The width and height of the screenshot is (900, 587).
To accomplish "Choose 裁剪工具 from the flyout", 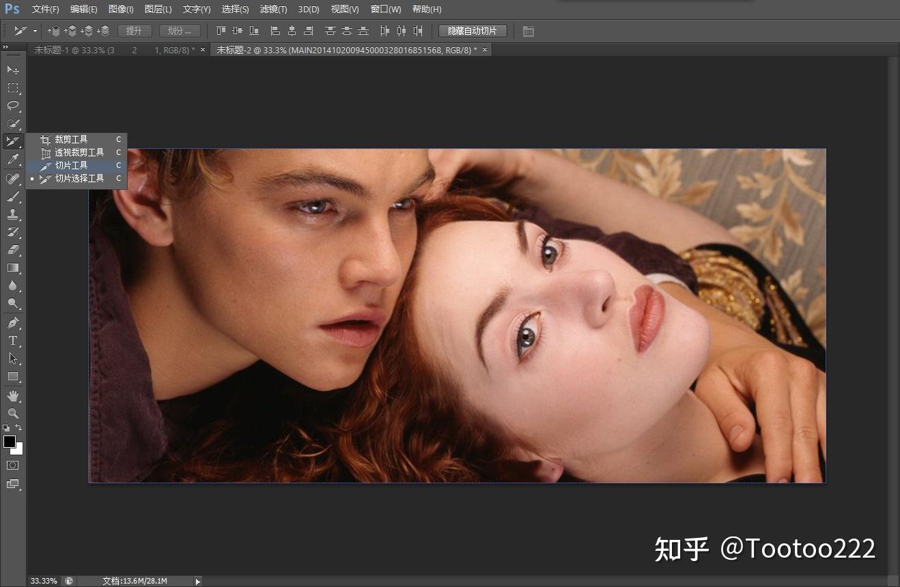I will pyautogui.click(x=76, y=139).
